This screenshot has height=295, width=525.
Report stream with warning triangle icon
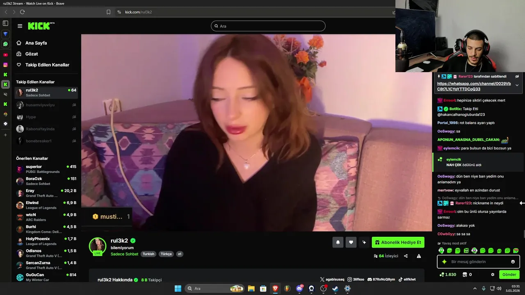tap(419, 256)
